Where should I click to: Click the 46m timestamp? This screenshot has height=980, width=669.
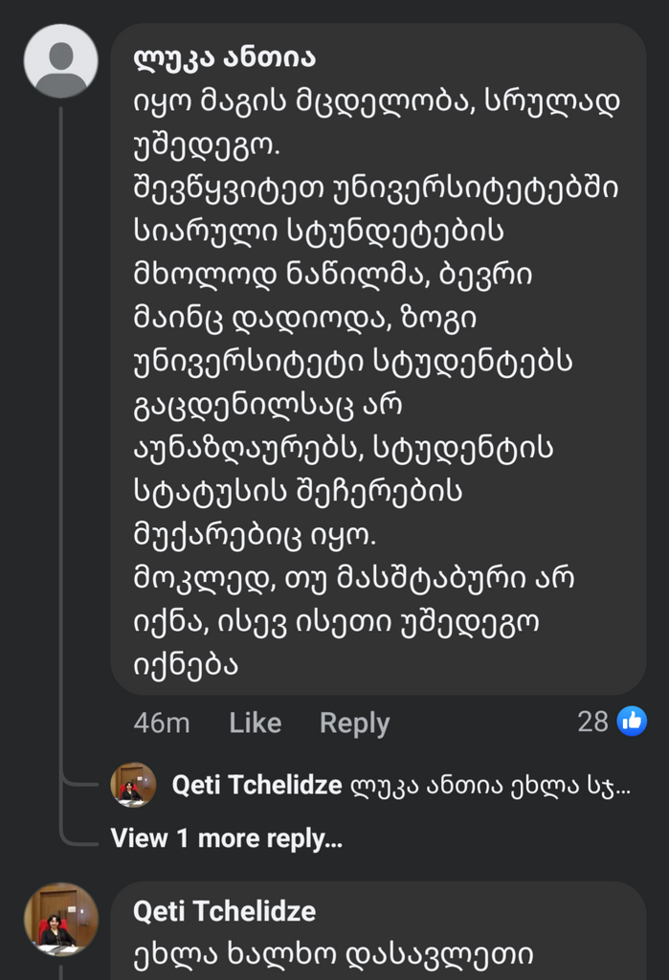161,723
